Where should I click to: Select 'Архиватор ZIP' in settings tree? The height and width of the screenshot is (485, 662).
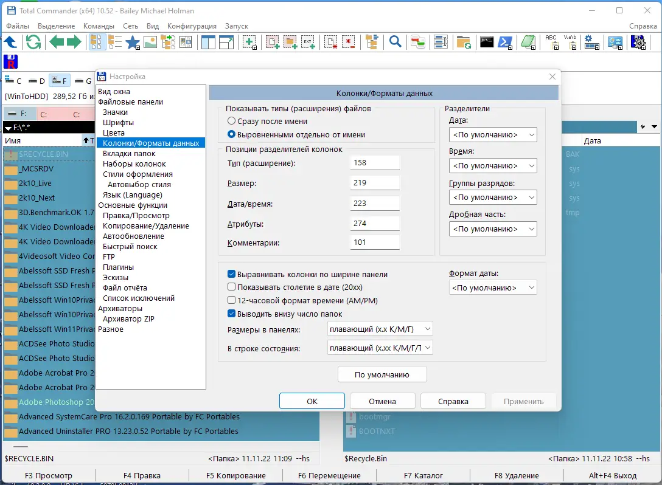(128, 319)
